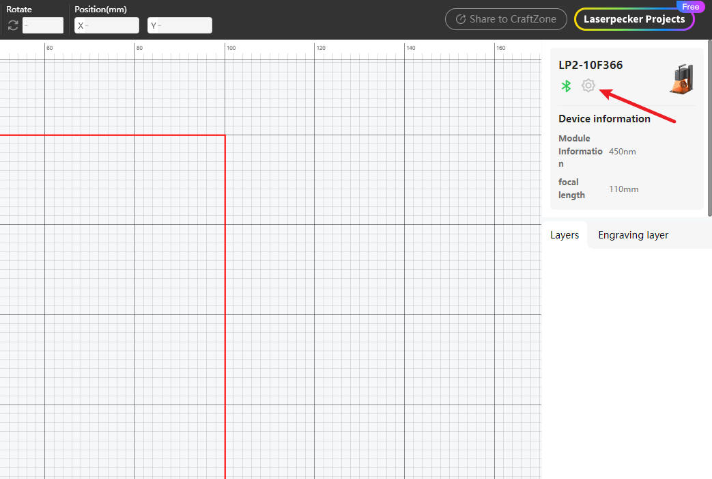This screenshot has height=479, width=712.
Task: Click the rotate arrows icon under Rotate
Action: pyautogui.click(x=13, y=26)
